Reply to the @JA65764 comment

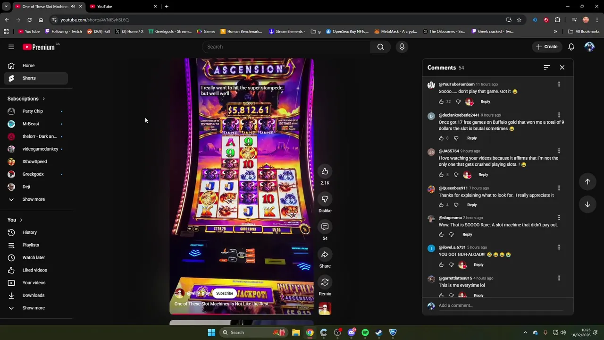[x=483, y=175]
